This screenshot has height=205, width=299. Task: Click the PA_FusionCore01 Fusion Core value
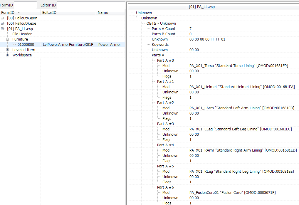pyautogui.click(x=232, y=193)
